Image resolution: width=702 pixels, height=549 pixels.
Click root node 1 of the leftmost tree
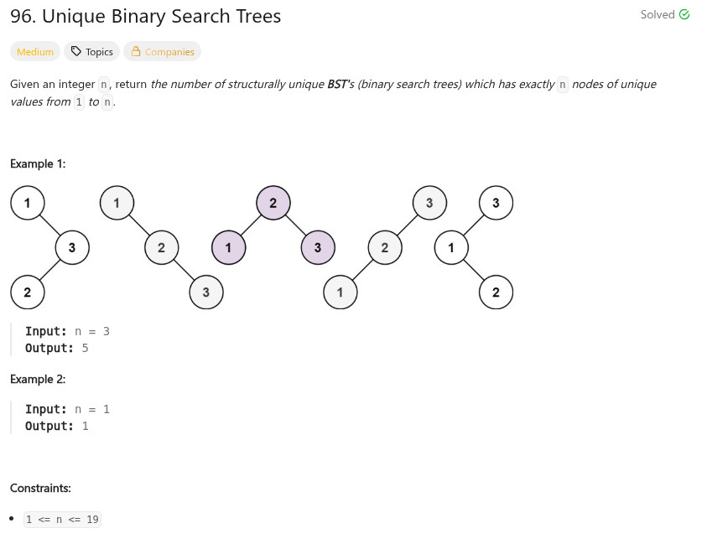coord(28,202)
